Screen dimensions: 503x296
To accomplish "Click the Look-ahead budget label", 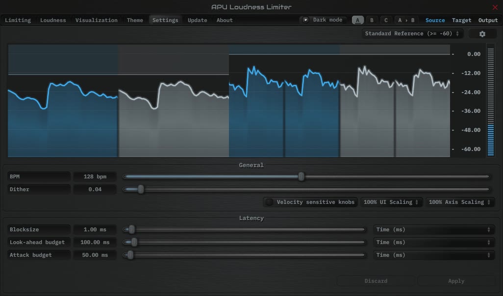I will point(39,243).
